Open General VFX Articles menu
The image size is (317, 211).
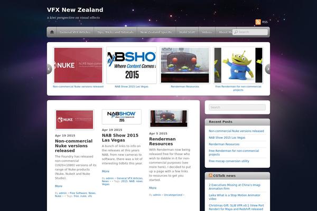pos(75,32)
